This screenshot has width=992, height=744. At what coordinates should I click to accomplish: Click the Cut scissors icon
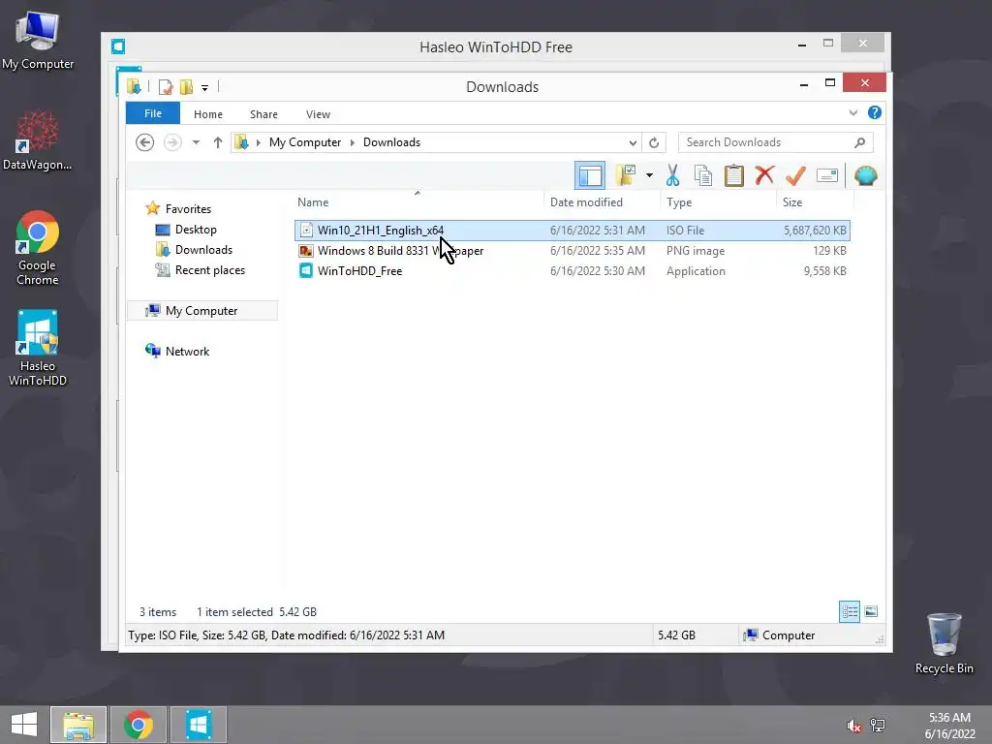[672, 175]
